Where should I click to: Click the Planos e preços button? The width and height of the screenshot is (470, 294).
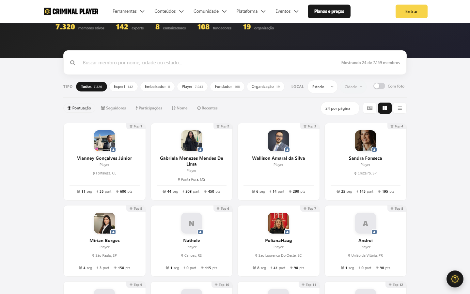329,11
